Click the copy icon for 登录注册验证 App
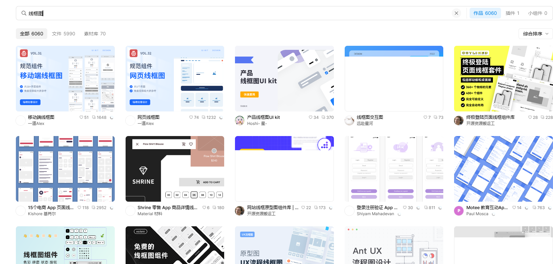Viewport: 553px width, 264px height. [x=426, y=208]
